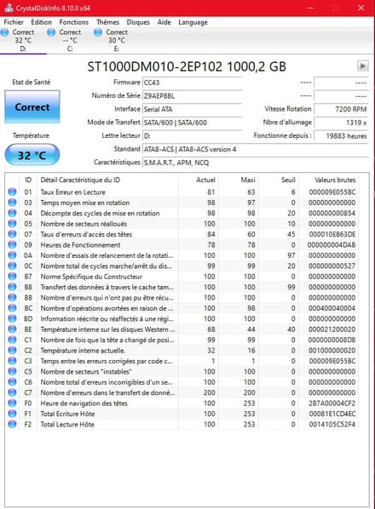Image resolution: width=375 pixels, height=509 pixels.
Task: Click the status dot for ID C7
Action: coord(12,392)
